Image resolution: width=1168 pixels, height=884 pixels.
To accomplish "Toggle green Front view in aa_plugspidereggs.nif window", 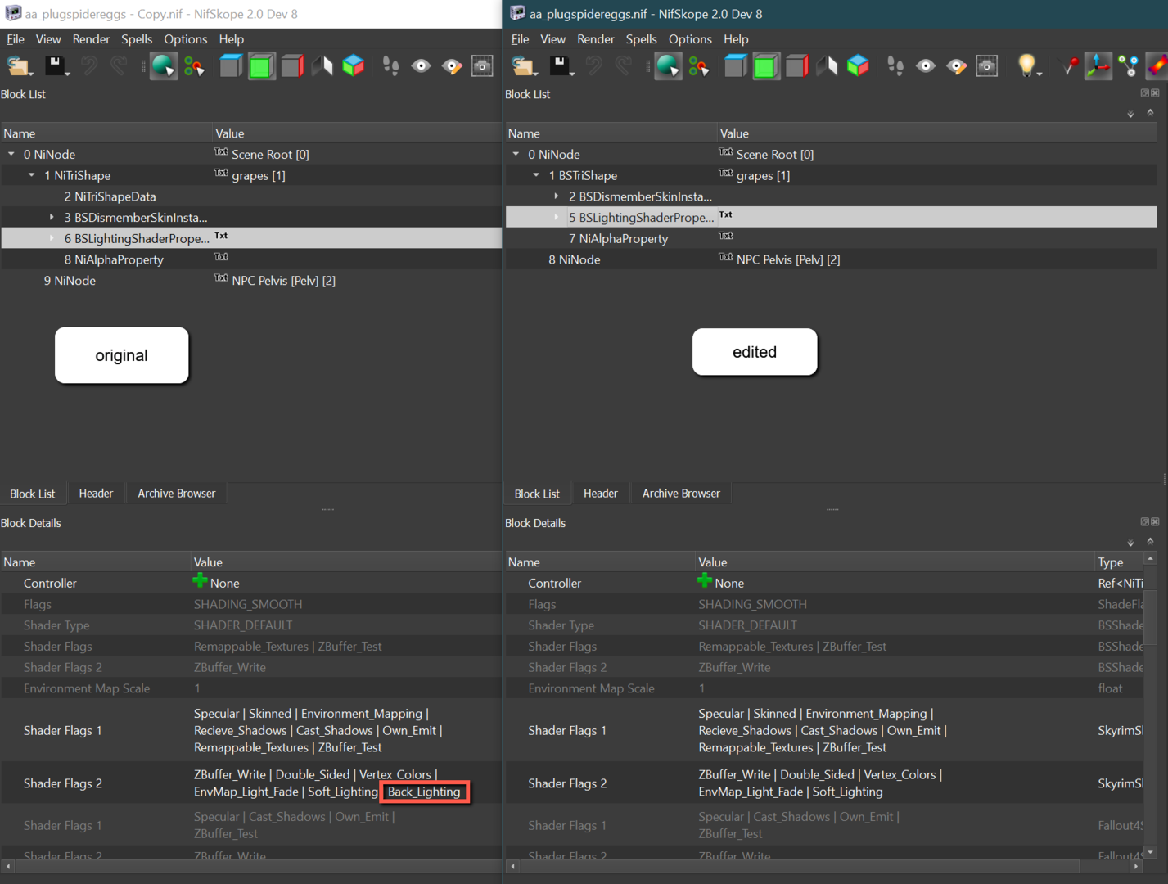I will point(766,65).
